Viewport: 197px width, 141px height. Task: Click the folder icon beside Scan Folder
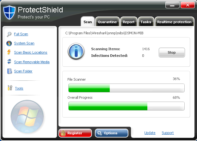pyautogui.click(x=9, y=71)
